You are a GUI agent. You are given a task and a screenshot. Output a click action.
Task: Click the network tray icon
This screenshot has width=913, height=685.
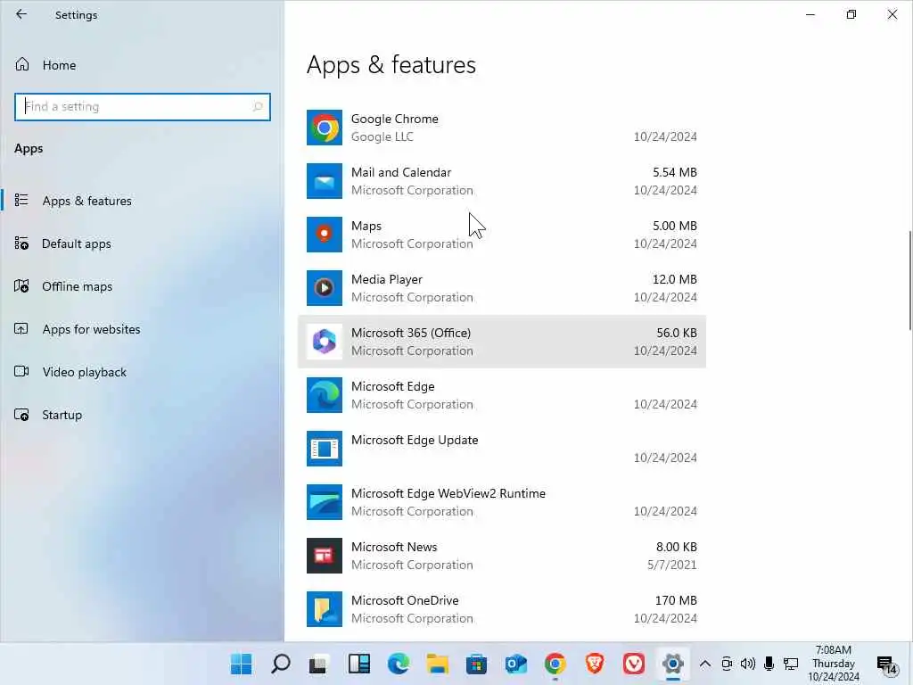[791, 664]
